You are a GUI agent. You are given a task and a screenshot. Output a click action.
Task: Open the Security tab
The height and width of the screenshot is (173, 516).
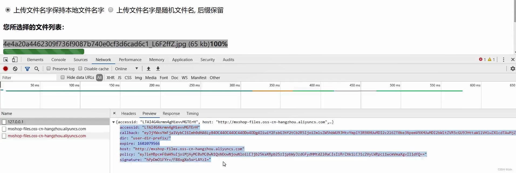pyautogui.click(x=208, y=60)
